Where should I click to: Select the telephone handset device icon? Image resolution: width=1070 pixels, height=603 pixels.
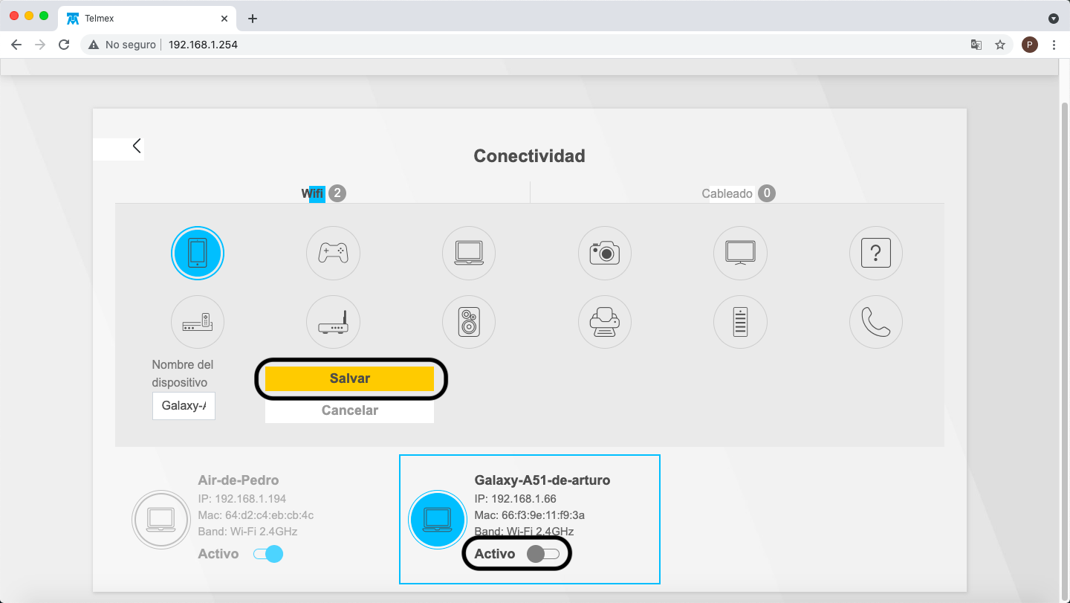(x=875, y=322)
